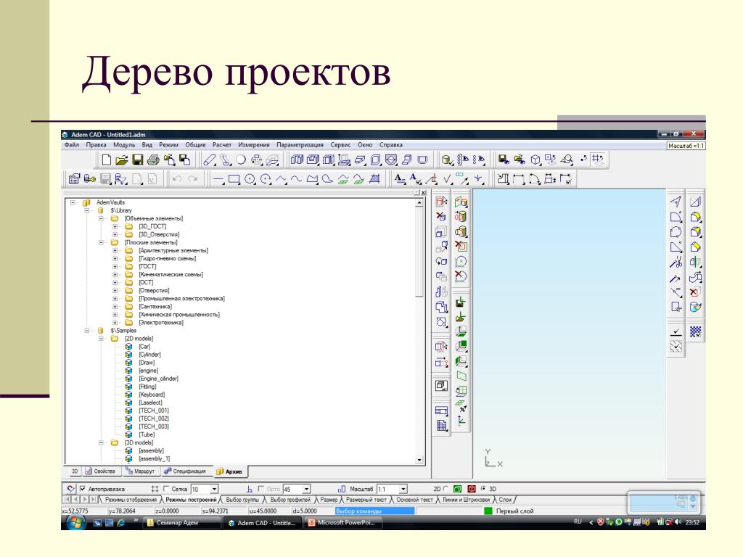Print the document using the printer icon
Image resolution: width=743 pixels, height=557 pixels.
153,160
